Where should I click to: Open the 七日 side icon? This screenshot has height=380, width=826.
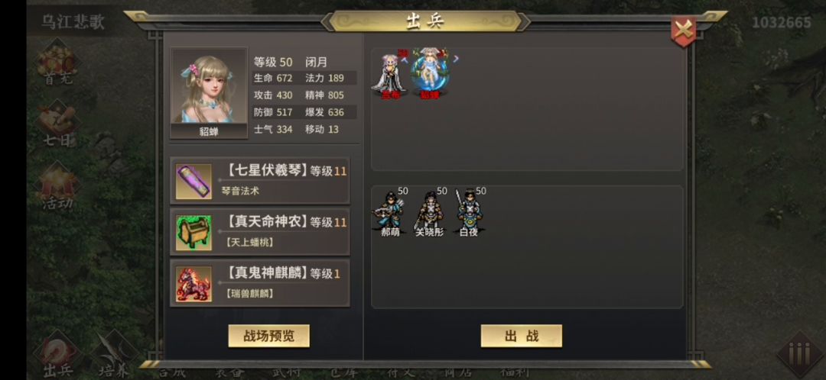pyautogui.click(x=58, y=126)
